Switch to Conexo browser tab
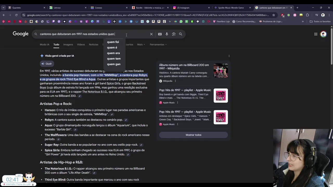333x187 pixels. [109, 8]
